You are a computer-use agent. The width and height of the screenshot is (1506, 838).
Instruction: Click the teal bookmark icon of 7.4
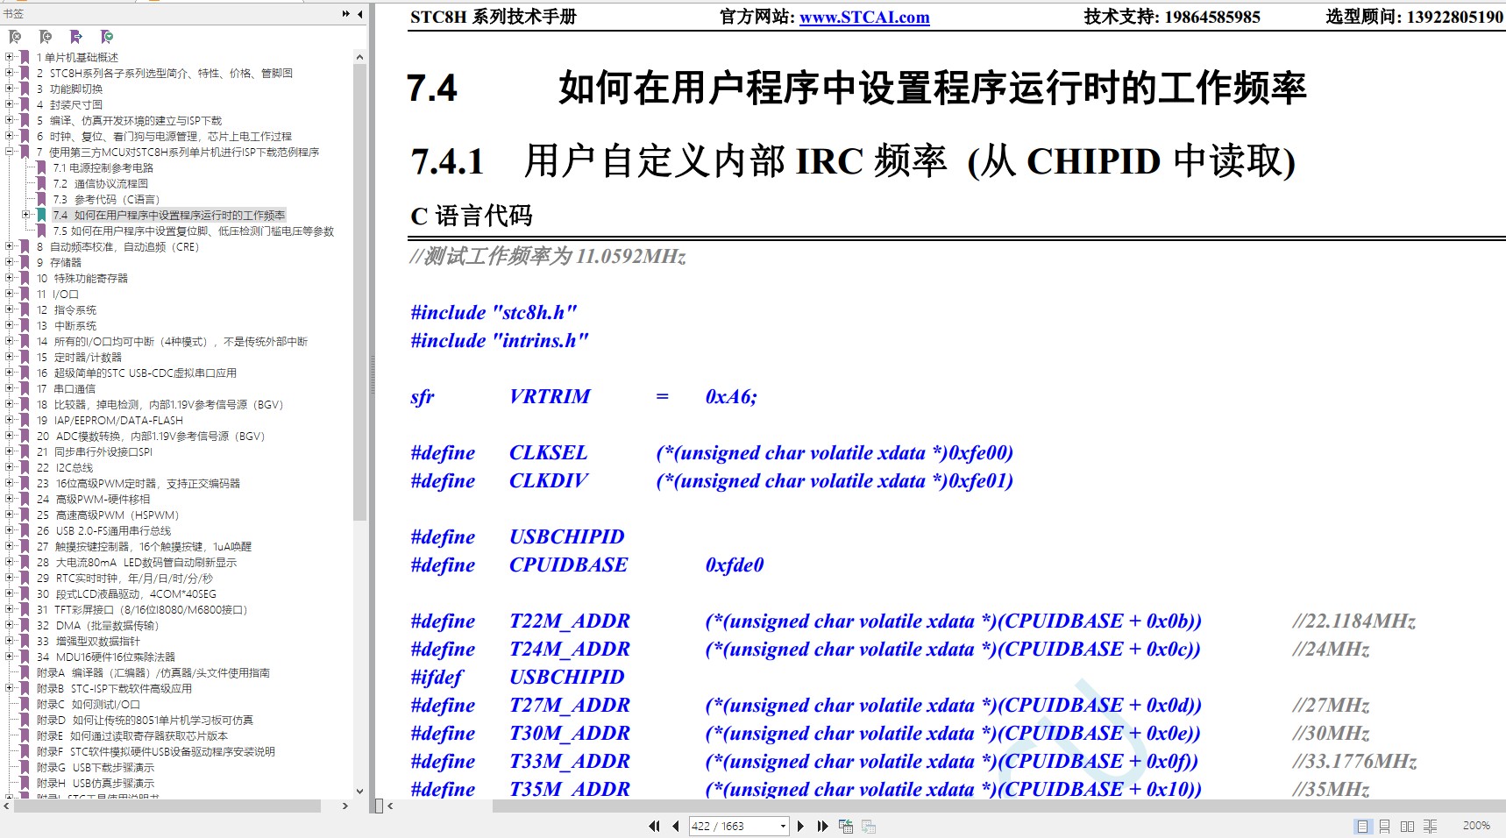click(41, 215)
